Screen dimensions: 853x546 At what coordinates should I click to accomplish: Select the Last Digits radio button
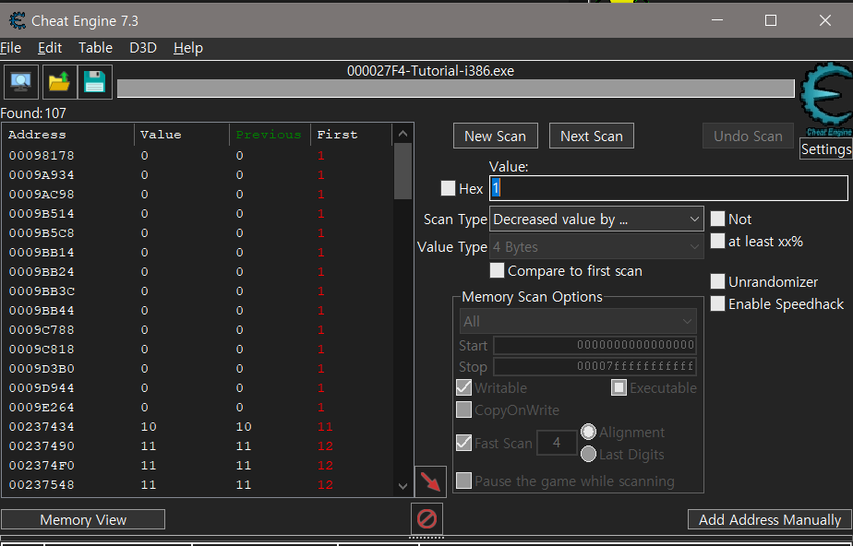pos(588,454)
